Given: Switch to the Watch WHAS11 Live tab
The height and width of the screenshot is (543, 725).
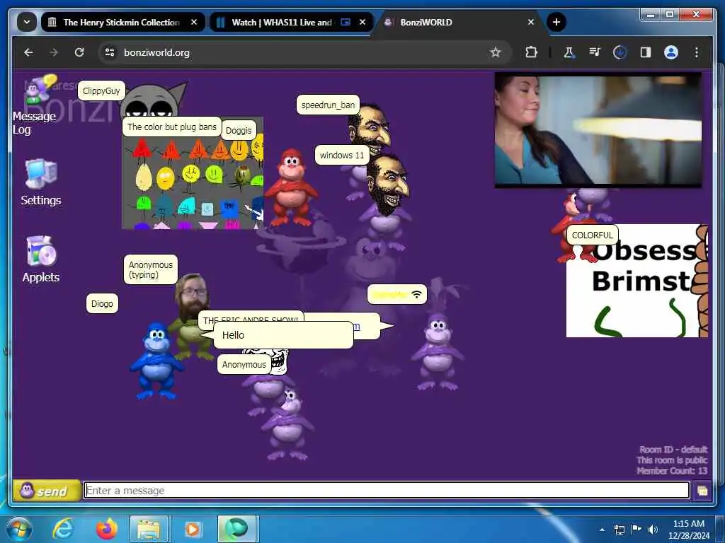Looking at the screenshot, I should 281,22.
